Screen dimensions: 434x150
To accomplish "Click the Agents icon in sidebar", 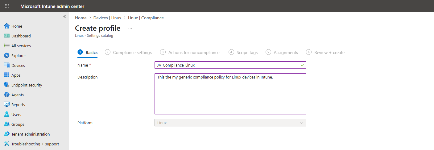I will (x=7, y=95).
